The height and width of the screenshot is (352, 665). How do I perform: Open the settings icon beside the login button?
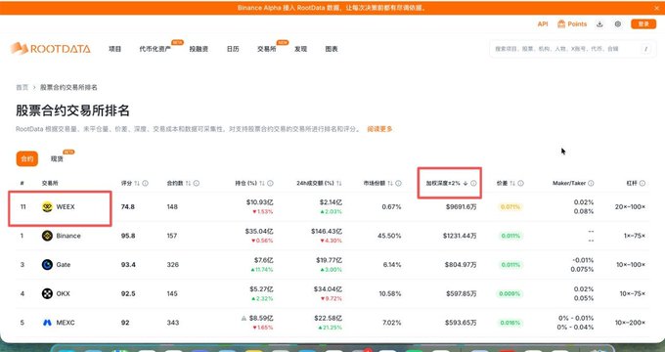point(618,24)
